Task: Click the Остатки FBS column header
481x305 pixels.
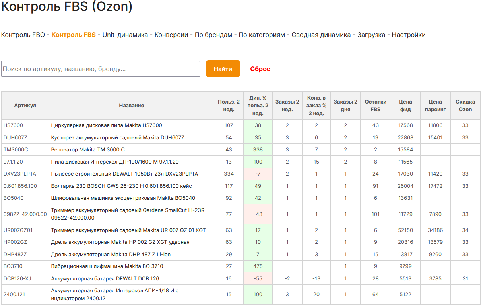Action: pos(376,106)
